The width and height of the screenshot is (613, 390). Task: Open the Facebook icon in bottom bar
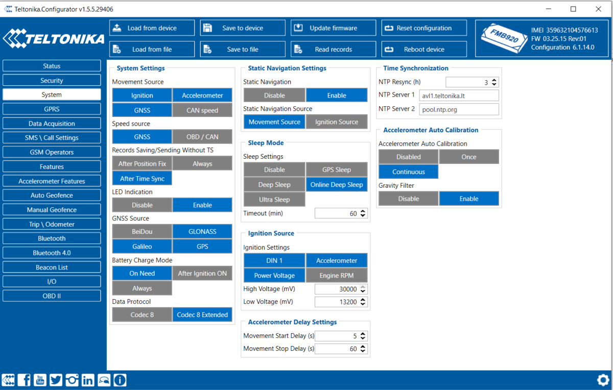point(24,380)
